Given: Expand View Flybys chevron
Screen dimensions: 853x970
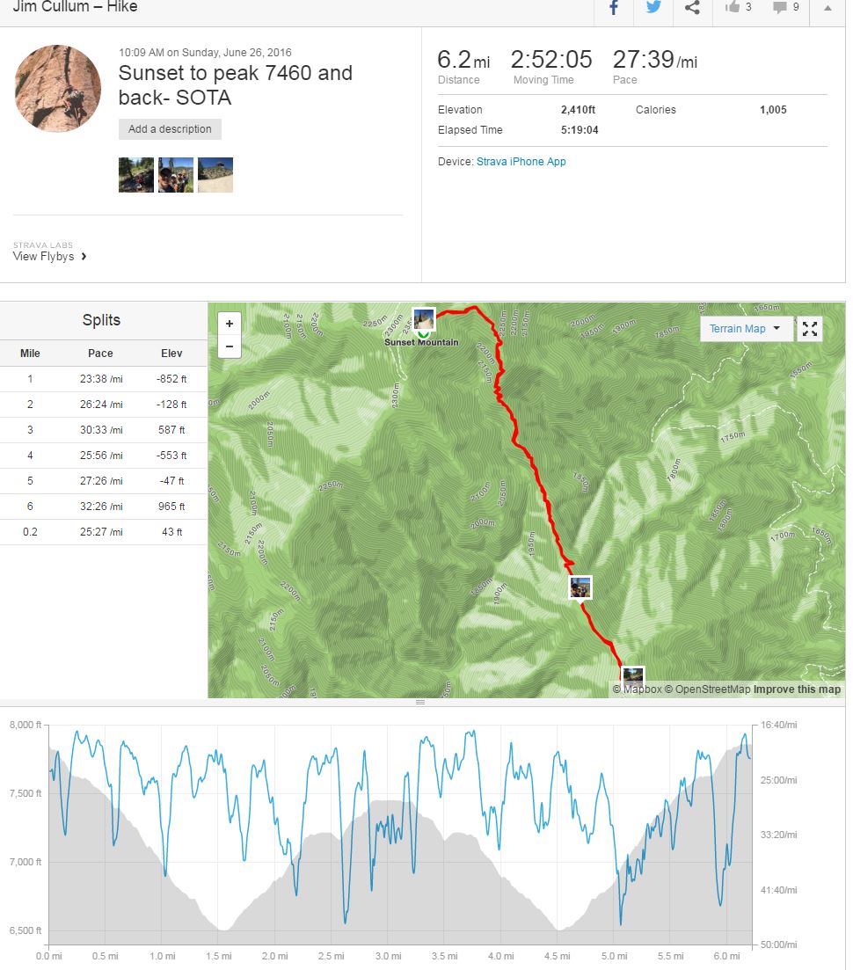Looking at the screenshot, I should coord(84,257).
